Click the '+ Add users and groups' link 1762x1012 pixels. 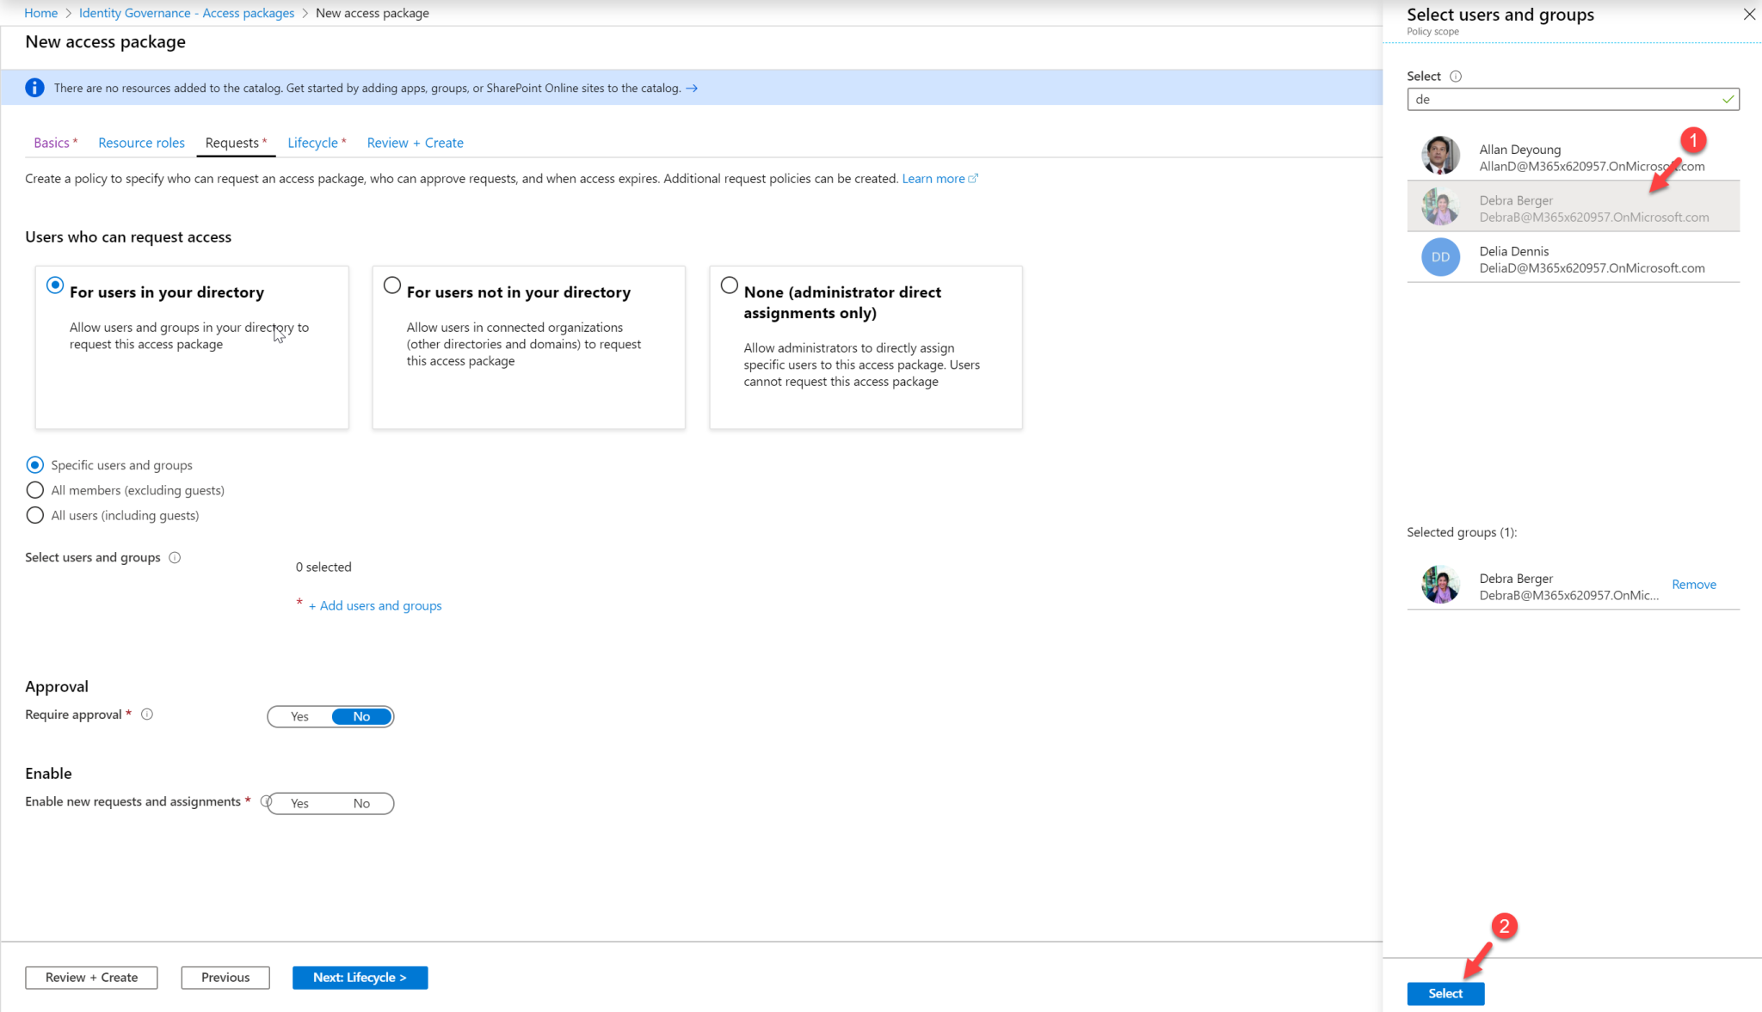click(373, 605)
